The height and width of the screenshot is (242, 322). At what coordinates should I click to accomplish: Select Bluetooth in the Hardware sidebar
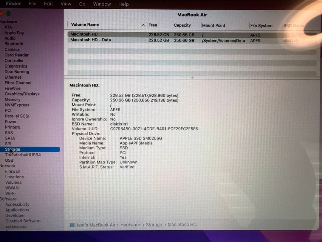(14, 44)
